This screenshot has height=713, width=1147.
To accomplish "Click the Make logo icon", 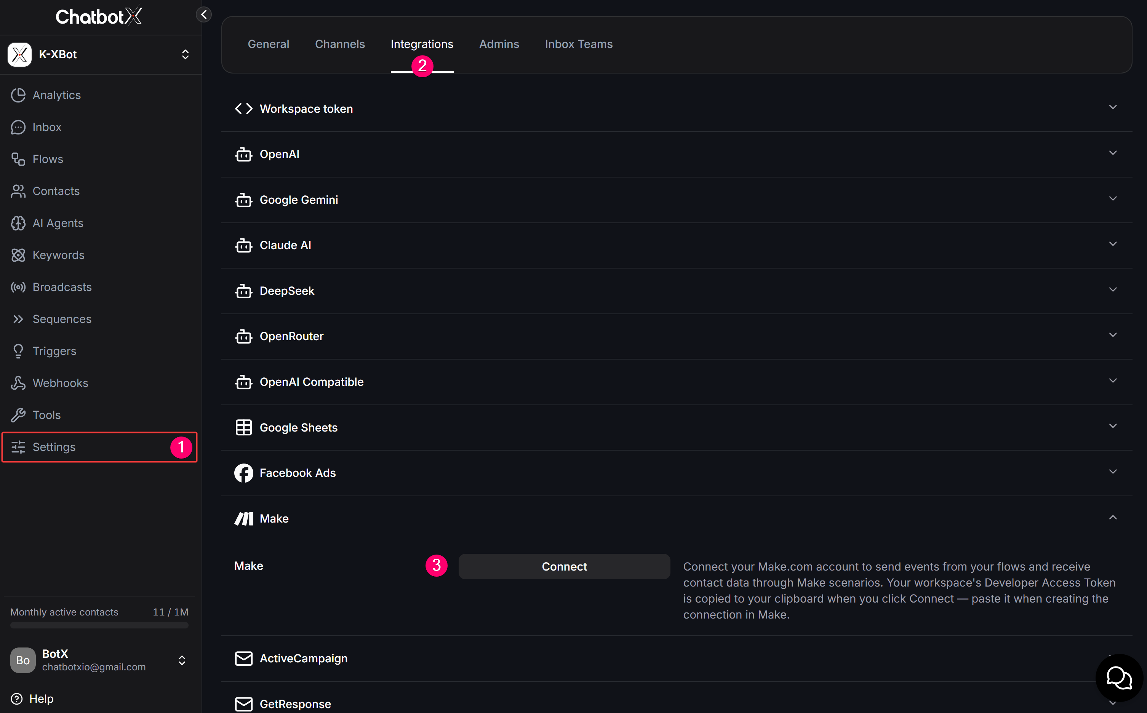I will click(x=244, y=519).
